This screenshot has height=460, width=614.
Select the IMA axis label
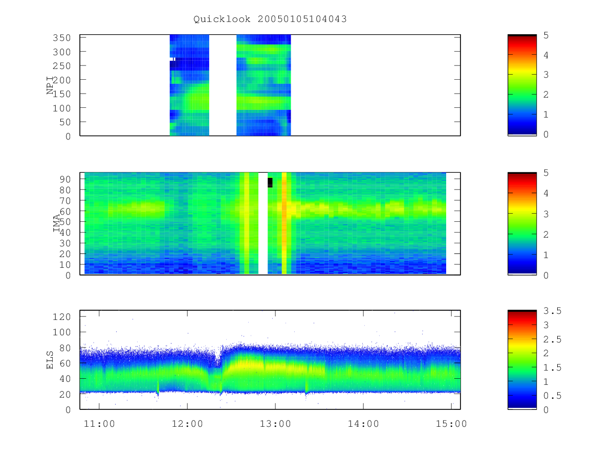point(57,223)
